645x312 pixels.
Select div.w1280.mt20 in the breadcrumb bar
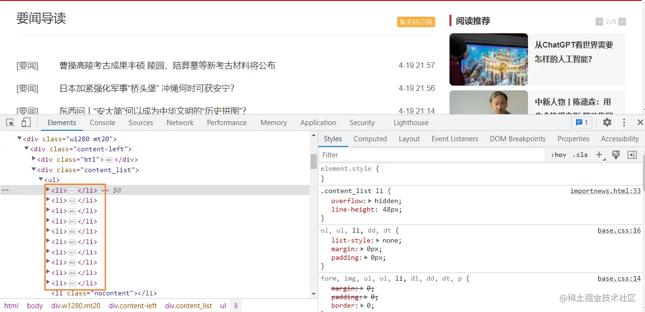pos(76,305)
